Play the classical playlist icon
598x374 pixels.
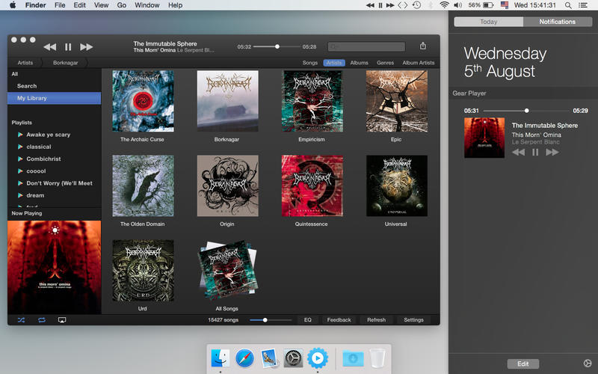[x=20, y=147]
